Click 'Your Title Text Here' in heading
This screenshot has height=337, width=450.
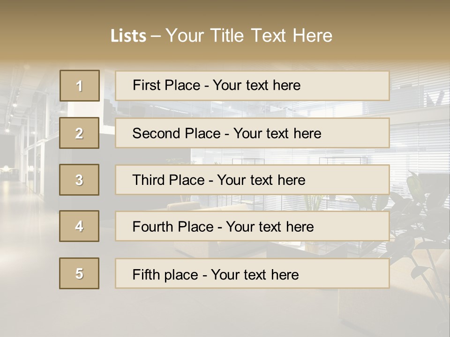[x=249, y=36]
